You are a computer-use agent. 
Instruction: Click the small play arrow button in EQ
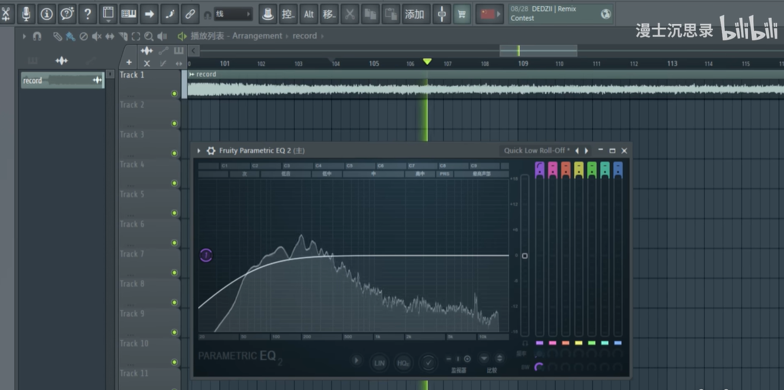point(356,360)
